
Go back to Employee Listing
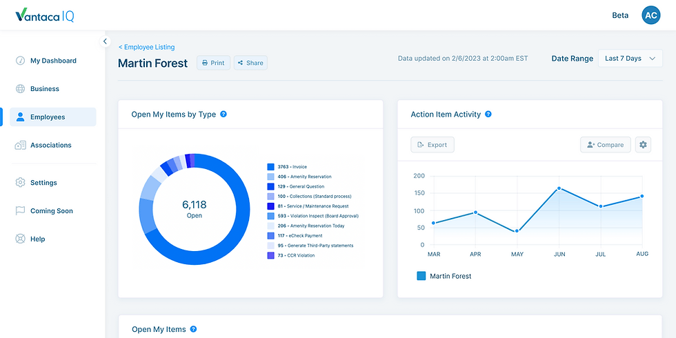pos(146,47)
